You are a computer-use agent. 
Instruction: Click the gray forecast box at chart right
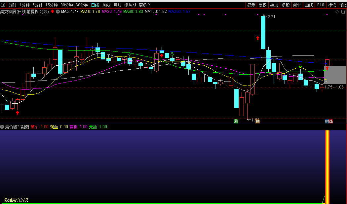click(x=335, y=75)
